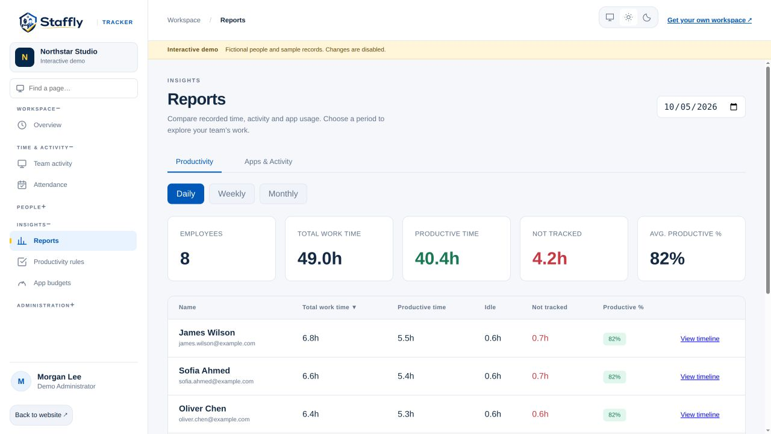This screenshot has width=771, height=434.
Task: Click the Reports breadcrumb
Action: pyautogui.click(x=233, y=20)
